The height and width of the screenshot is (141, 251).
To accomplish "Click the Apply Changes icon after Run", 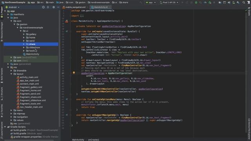I will pos(187,2).
